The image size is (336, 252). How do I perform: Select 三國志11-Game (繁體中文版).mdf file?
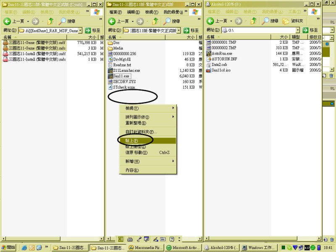[x=34, y=43]
